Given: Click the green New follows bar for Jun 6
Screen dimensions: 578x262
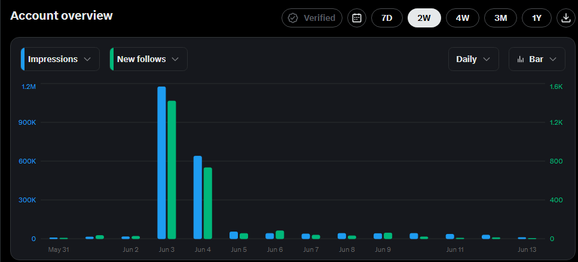Looking at the screenshot, I should (280, 235).
